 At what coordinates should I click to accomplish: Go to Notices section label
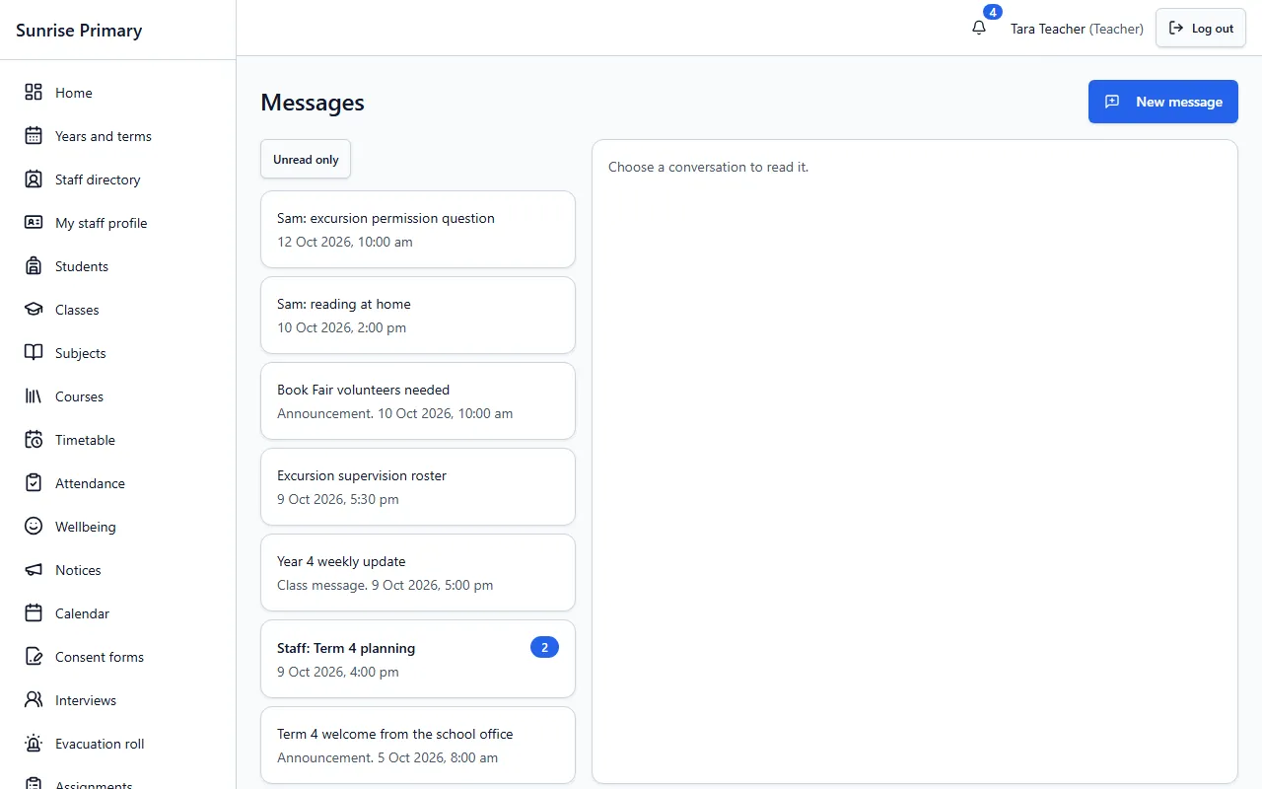(78, 570)
